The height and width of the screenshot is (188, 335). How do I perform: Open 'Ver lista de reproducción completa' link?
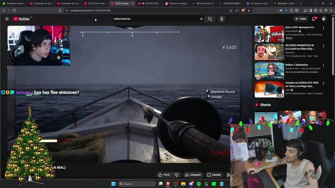click(x=302, y=72)
